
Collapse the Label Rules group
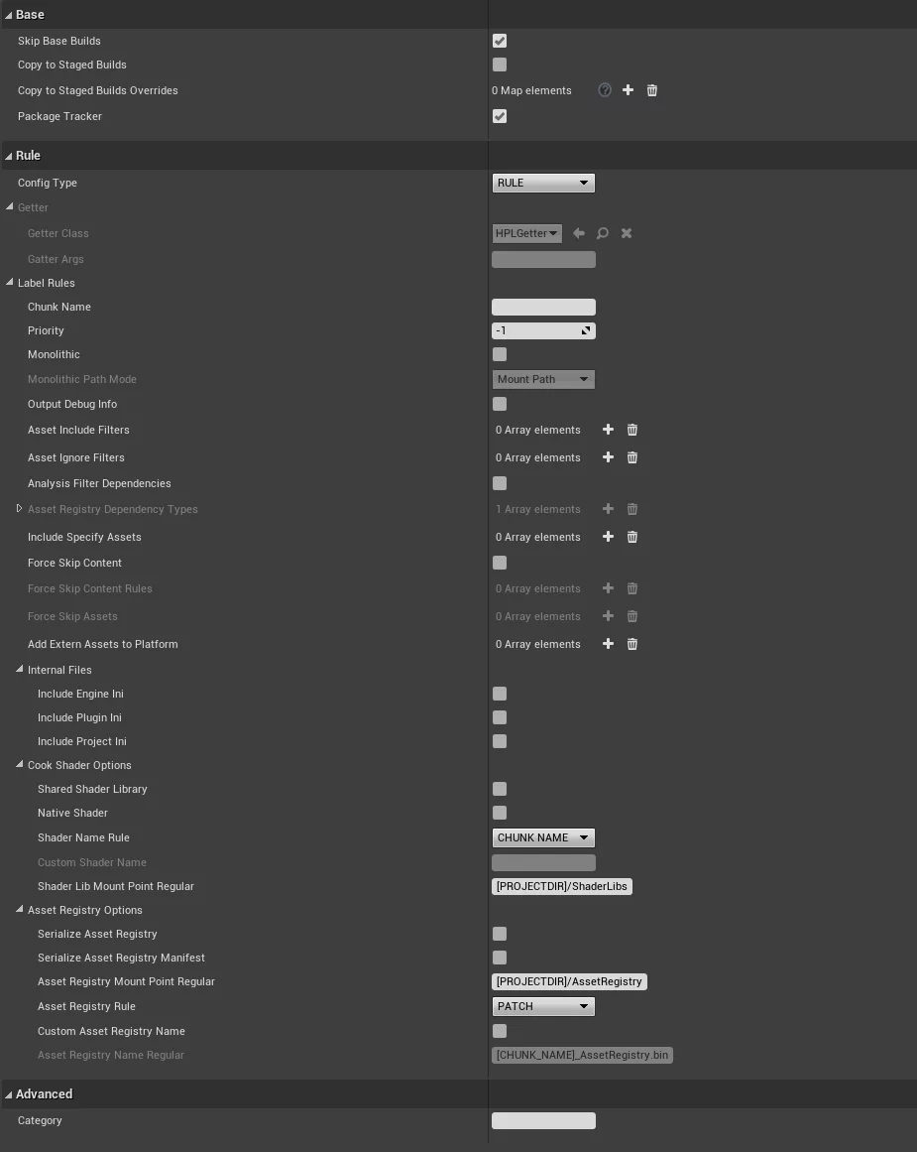coord(10,282)
